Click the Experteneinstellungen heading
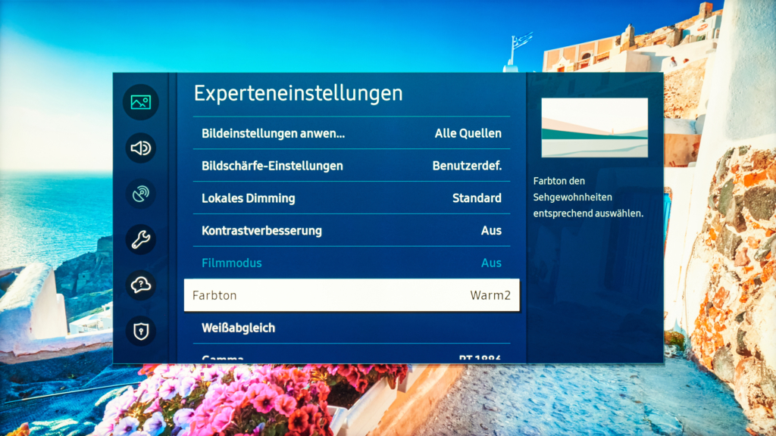This screenshot has width=776, height=436. pos(298,94)
